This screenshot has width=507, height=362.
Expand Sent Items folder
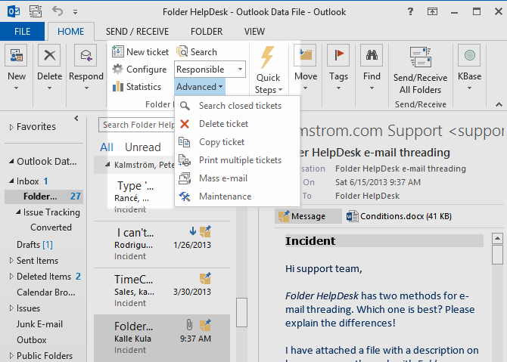[x=11, y=261]
